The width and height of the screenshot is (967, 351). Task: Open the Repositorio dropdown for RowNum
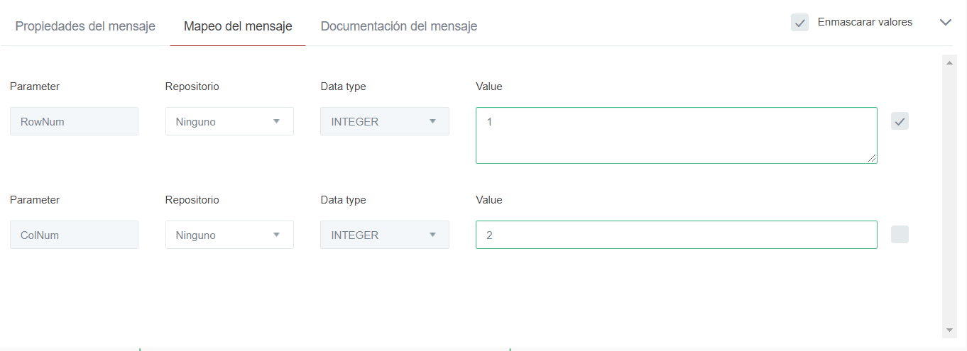[229, 121]
